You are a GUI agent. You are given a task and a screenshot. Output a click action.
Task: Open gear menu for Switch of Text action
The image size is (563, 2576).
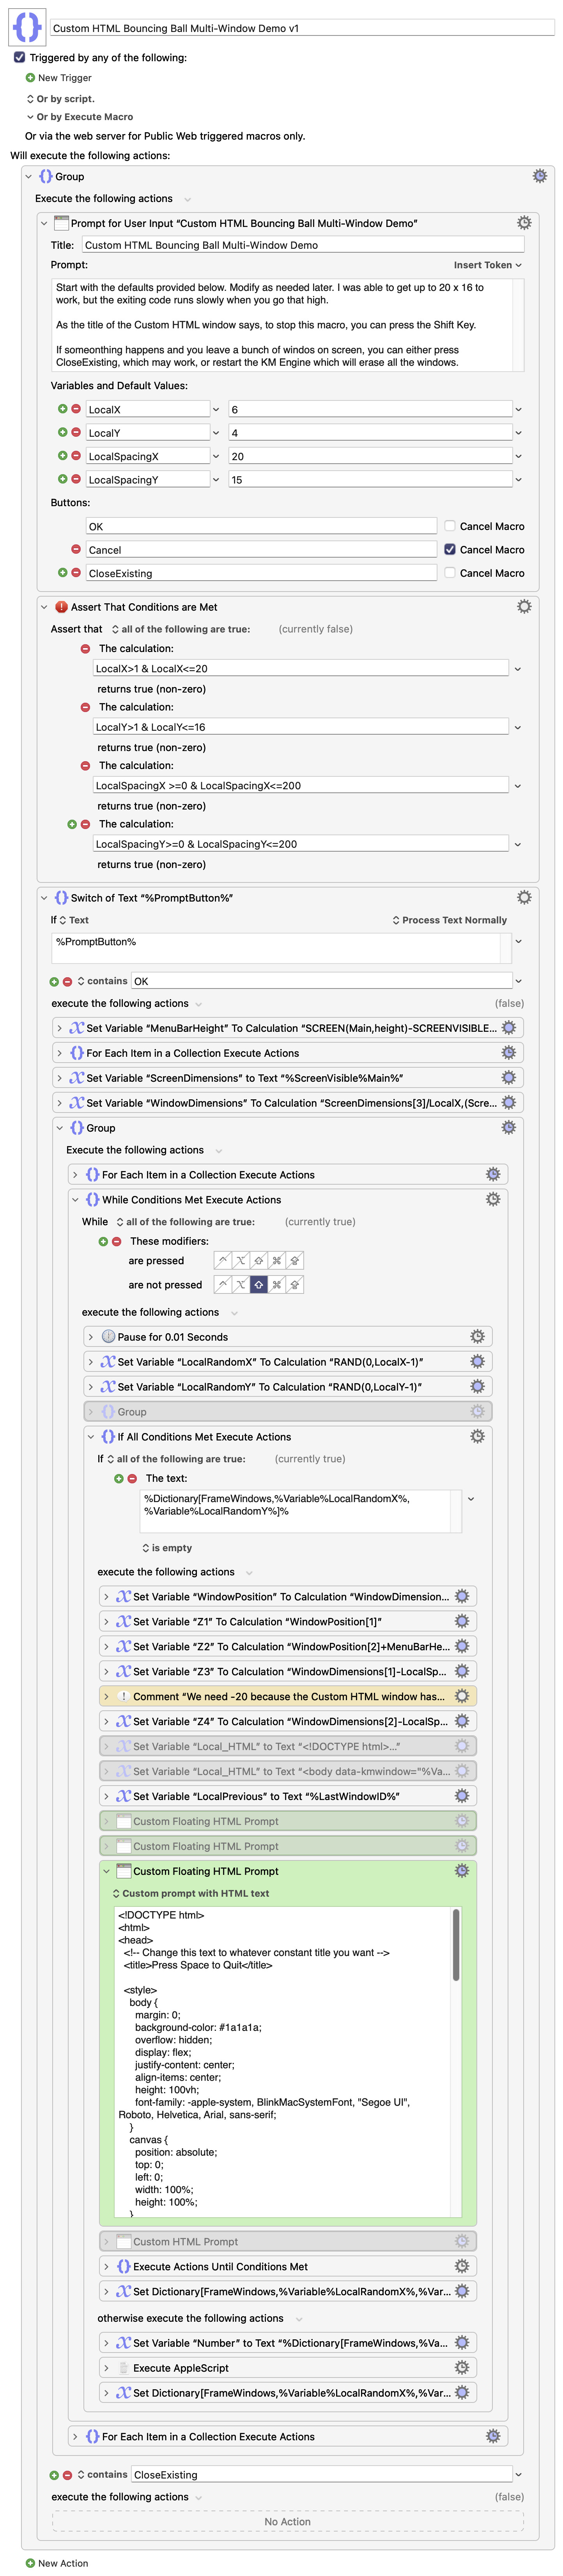coord(524,898)
